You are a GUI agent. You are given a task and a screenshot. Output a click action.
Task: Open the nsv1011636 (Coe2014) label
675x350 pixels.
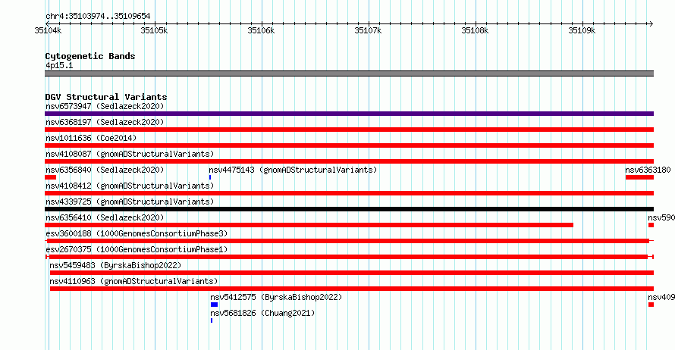(91, 138)
